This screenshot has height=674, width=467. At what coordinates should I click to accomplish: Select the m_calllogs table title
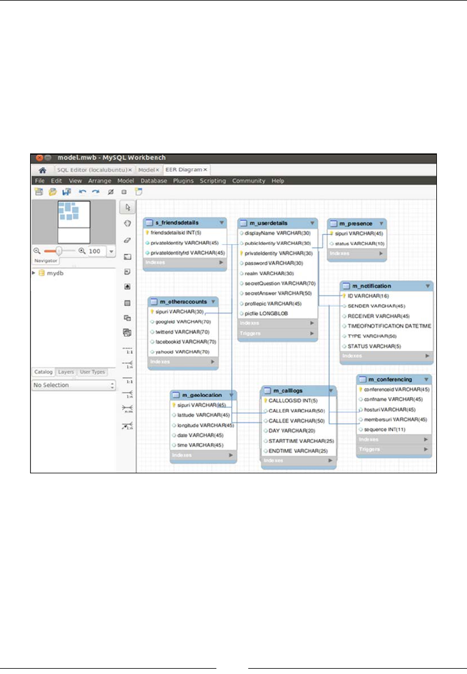(288, 391)
